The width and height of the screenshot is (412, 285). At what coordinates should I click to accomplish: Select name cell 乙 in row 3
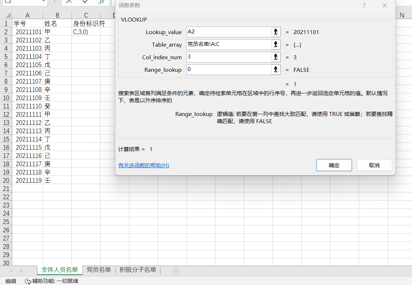tap(57, 40)
